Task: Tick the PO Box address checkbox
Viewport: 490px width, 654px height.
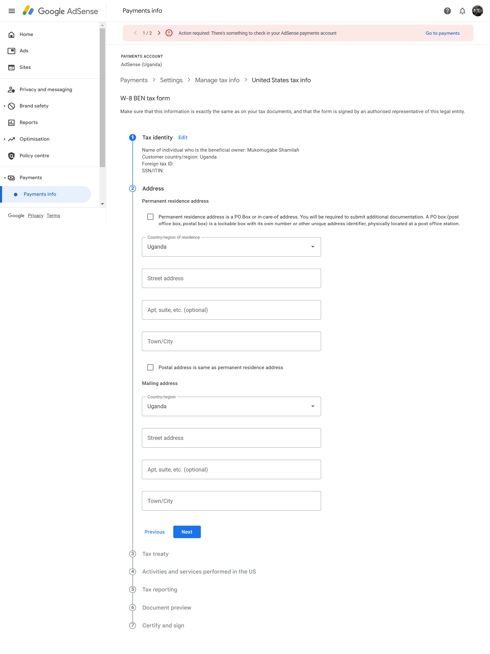Action: click(x=150, y=217)
